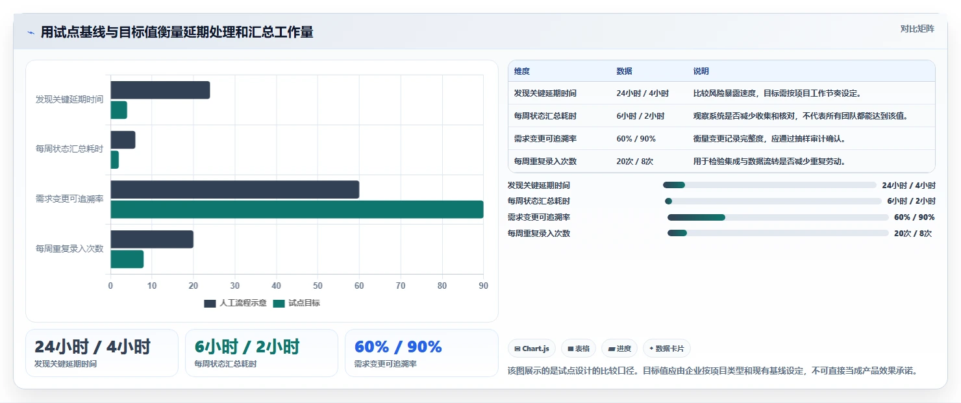
Task: Click the description starting with 比较风险暴露速度
Action: pyautogui.click(x=778, y=93)
